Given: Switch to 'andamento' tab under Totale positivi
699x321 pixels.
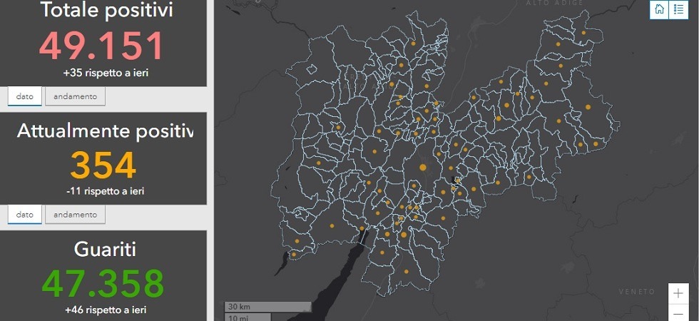Looking at the screenshot, I should [75, 96].
